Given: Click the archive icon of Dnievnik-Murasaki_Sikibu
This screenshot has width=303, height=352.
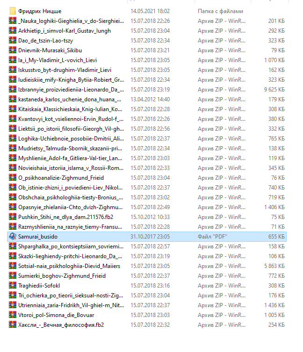Looking at the screenshot, I should tap(13, 50).
